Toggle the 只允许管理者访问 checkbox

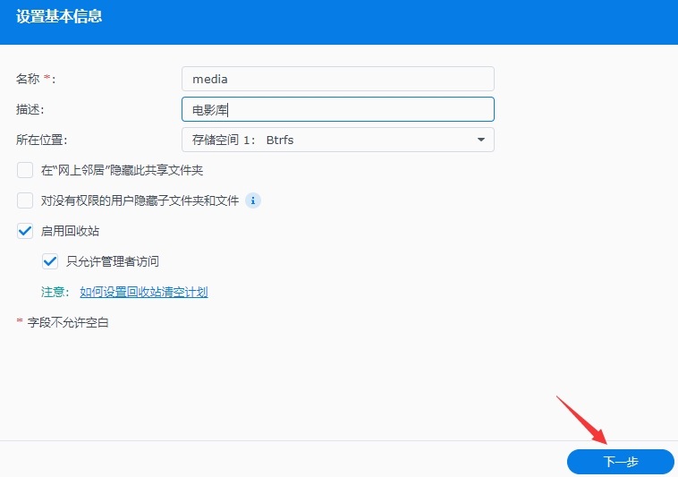pos(50,261)
